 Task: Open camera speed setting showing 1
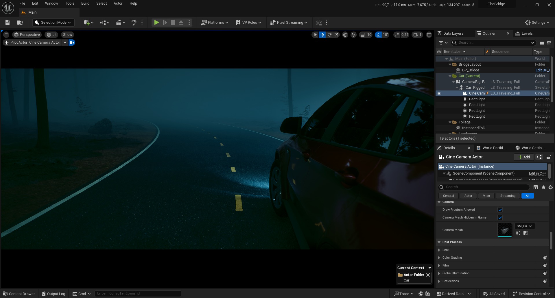[417, 35]
